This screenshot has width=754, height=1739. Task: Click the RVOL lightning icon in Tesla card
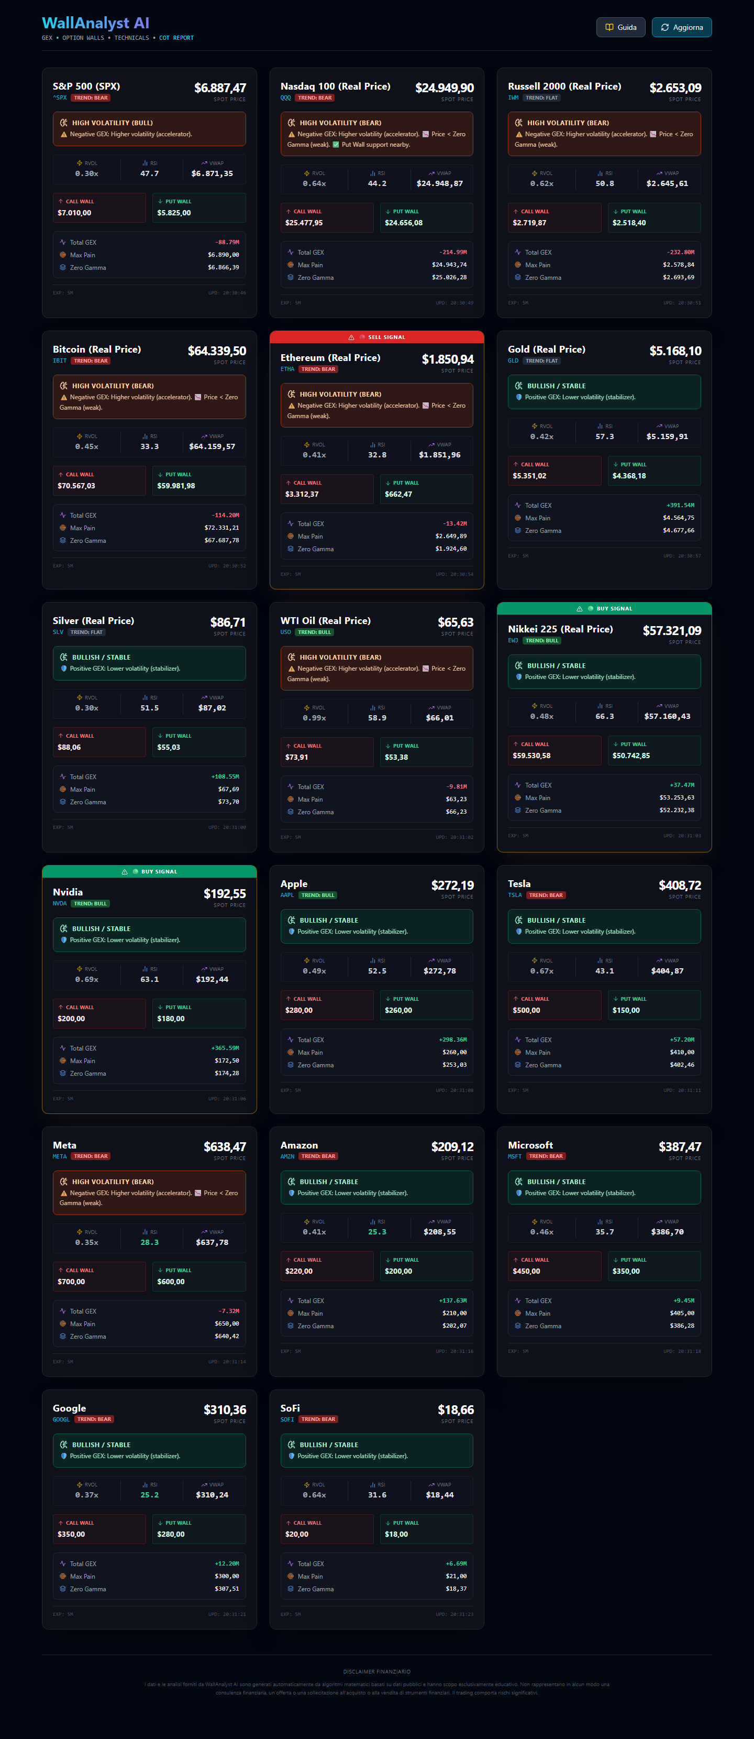534,960
